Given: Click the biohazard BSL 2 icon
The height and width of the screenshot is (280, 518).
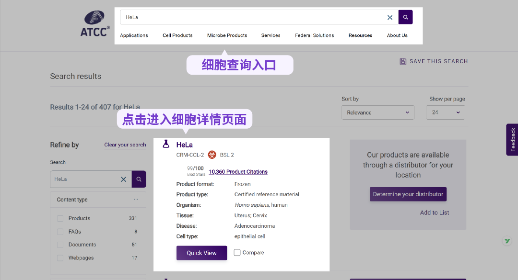Looking at the screenshot, I should (x=212, y=155).
